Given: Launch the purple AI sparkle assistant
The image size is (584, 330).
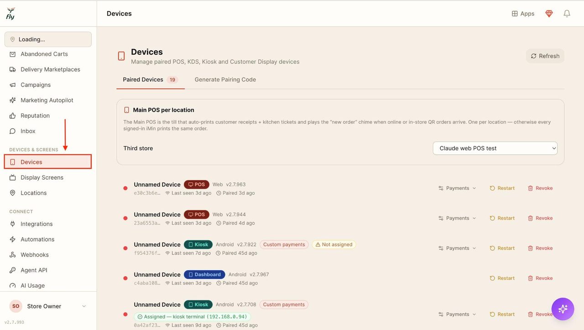Looking at the screenshot, I should [563, 309].
